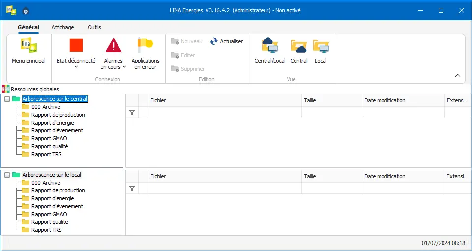Click the filter funnel in central file grid
The height and width of the screenshot is (251, 472).
point(132,113)
